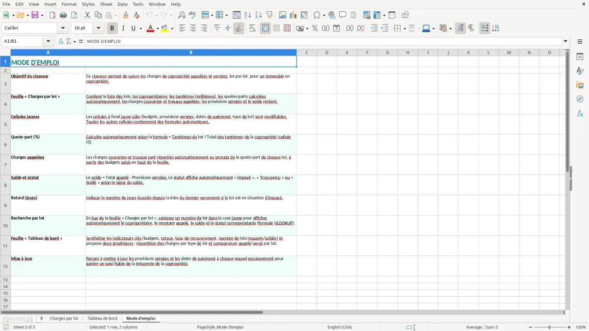
Task: Toggle Underline formatting
Action: (134, 28)
